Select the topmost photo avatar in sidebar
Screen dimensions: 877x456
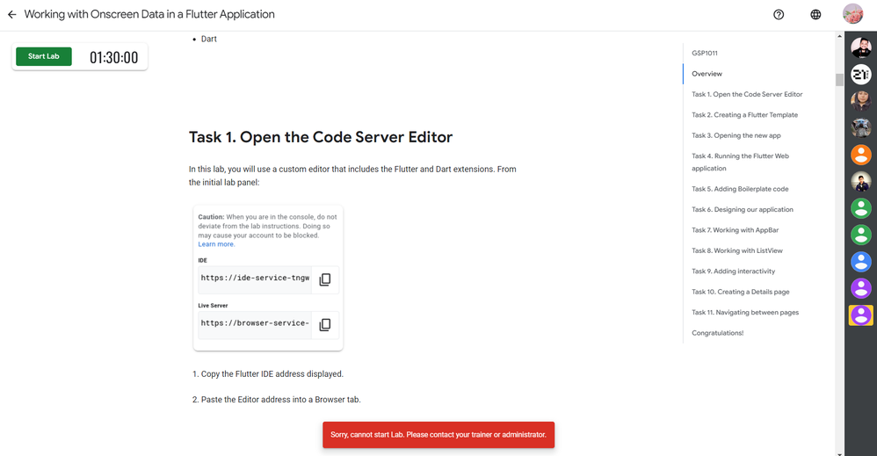coord(861,47)
